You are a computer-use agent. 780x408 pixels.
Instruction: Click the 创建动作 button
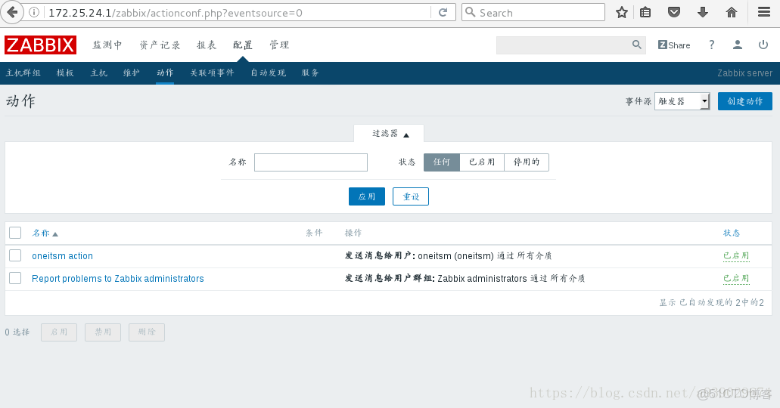coord(744,101)
